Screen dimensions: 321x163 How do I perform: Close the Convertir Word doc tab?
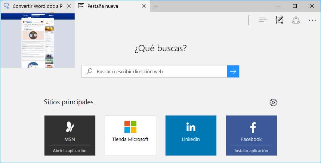pyautogui.click(x=69, y=6)
